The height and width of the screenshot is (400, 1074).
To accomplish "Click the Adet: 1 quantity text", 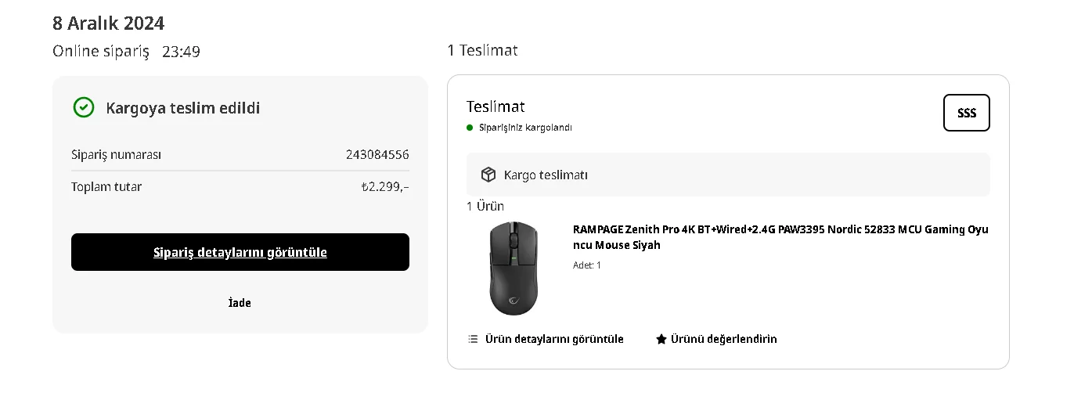I will (587, 265).
